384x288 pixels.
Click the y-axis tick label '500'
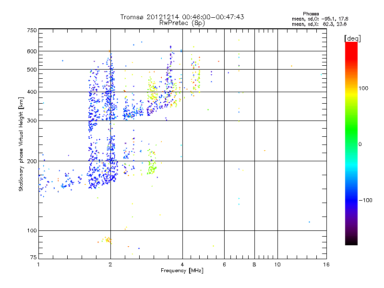tap(32, 70)
